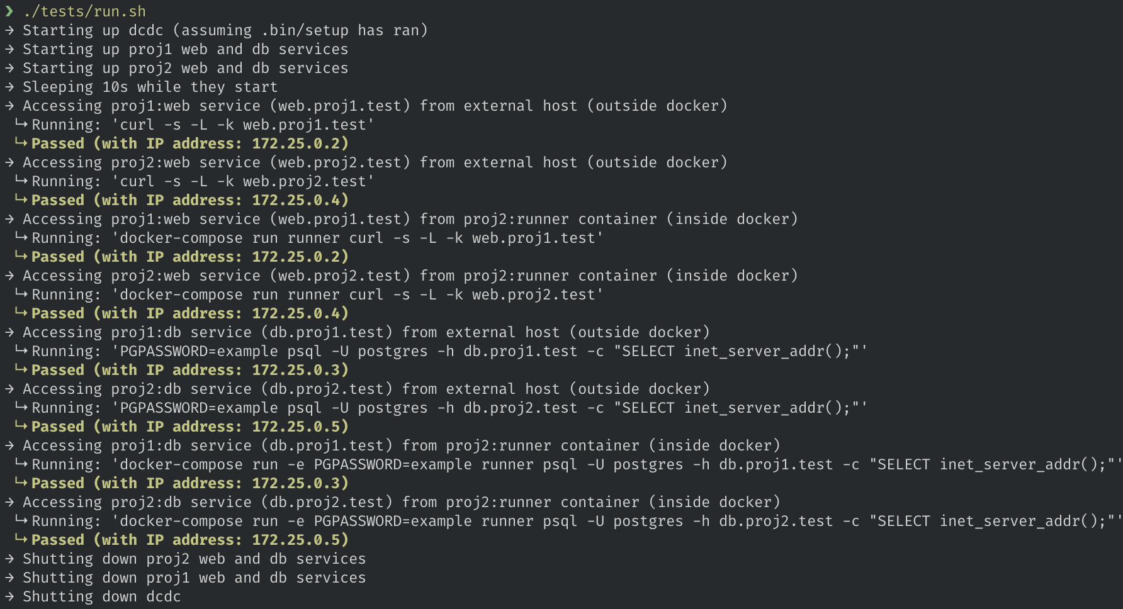
Task: Click the first 'Passed' line showing 172.25.0.4
Action: point(190,200)
